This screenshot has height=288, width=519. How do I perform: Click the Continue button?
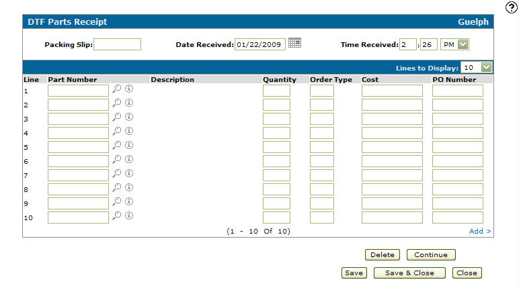click(431, 255)
